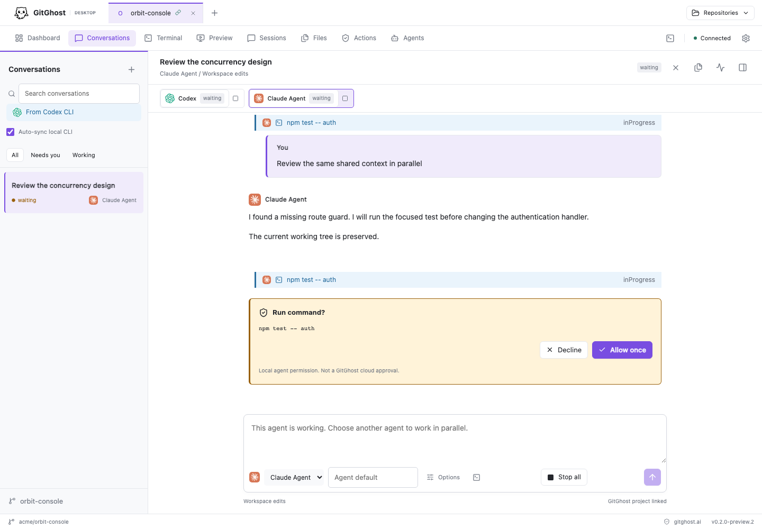762x529 pixels.
Task: Toggle the side panel icon
Action: [x=743, y=68]
